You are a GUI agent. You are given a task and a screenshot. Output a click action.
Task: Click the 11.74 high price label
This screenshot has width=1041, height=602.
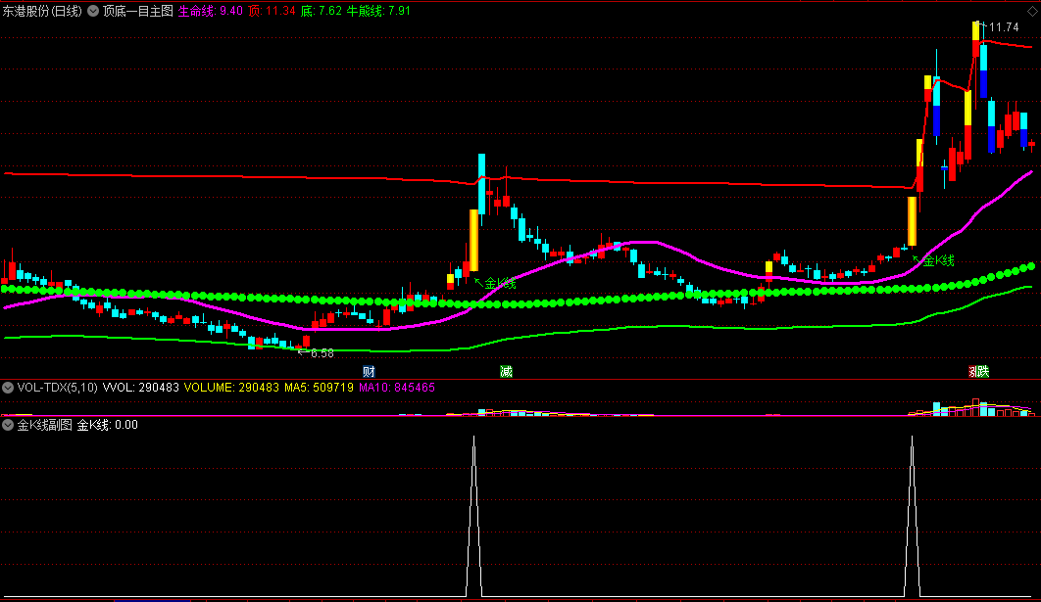(x=1004, y=27)
